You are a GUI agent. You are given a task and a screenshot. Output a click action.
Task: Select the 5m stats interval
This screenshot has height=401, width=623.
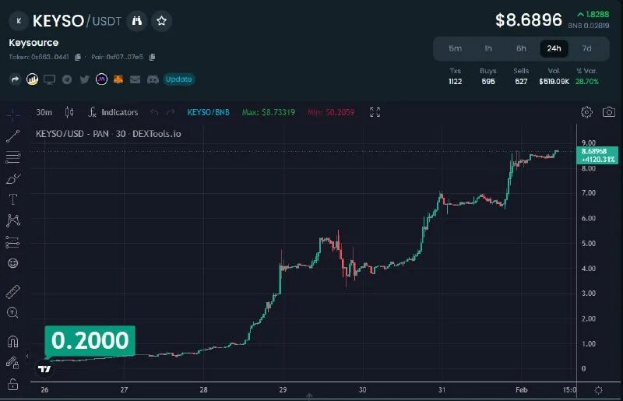tap(456, 48)
